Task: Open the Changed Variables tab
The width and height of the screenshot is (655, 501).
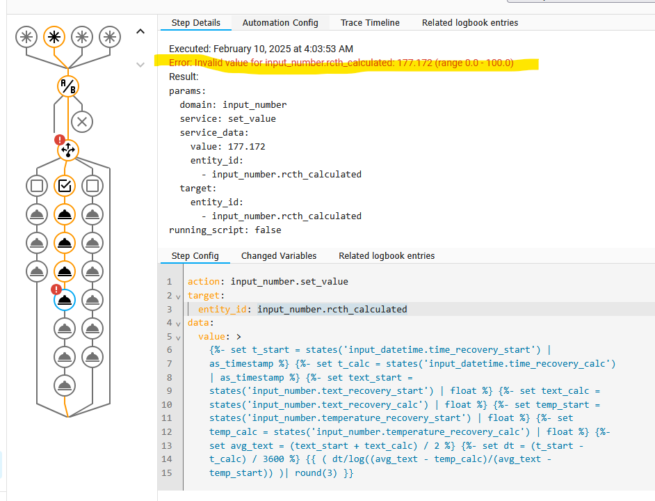Action: [279, 256]
